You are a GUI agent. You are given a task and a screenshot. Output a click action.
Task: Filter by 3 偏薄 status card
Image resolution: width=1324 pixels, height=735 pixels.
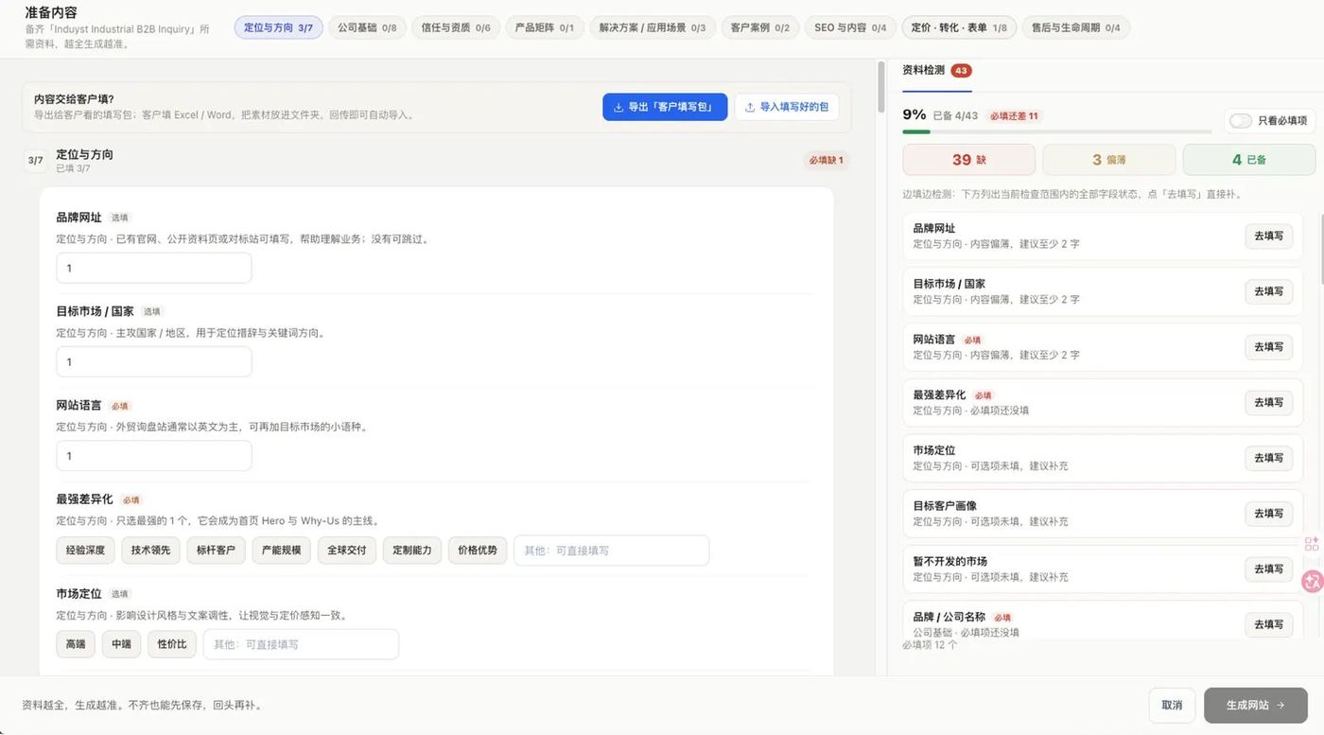coord(1109,160)
